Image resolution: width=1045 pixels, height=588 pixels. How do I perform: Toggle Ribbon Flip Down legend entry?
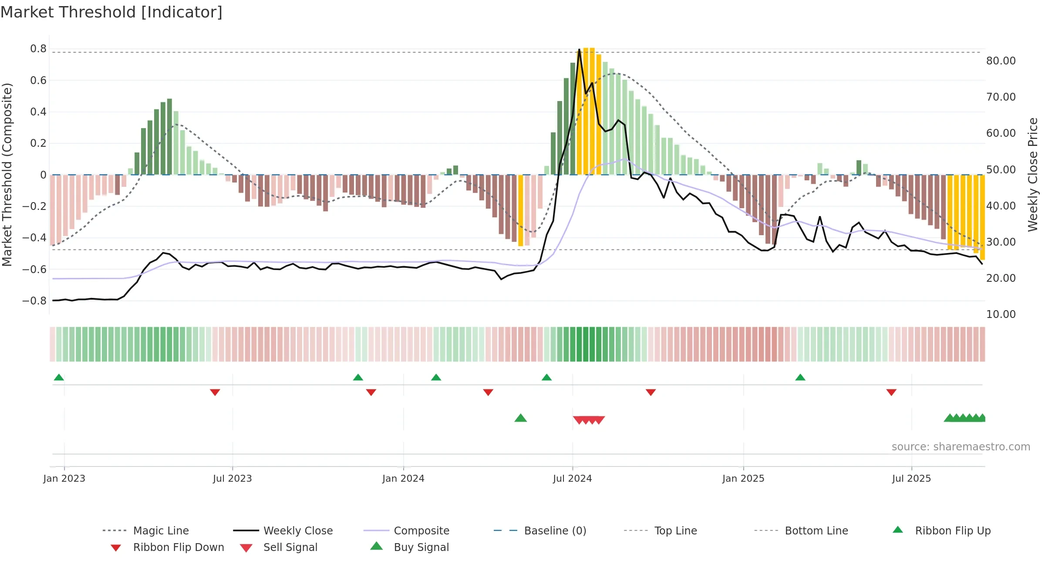(167, 547)
